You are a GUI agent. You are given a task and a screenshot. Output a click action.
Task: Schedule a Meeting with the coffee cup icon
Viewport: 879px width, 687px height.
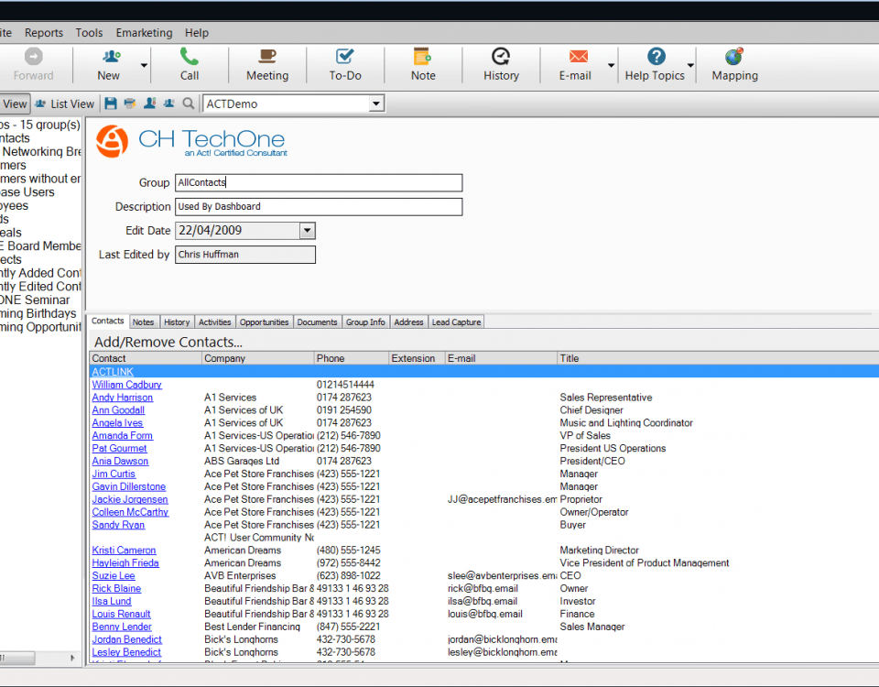tap(266, 57)
